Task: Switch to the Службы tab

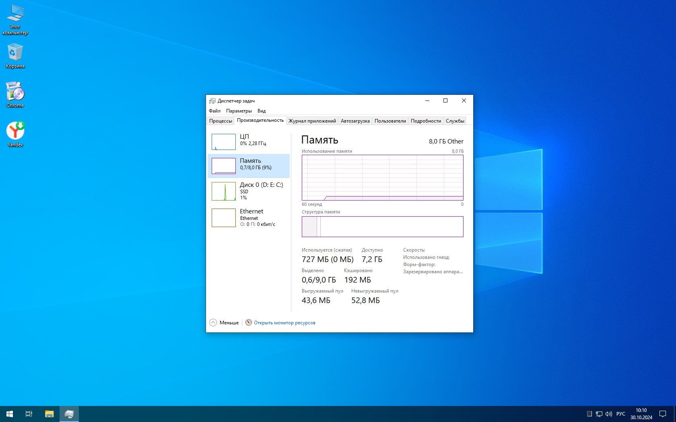Action: point(455,121)
